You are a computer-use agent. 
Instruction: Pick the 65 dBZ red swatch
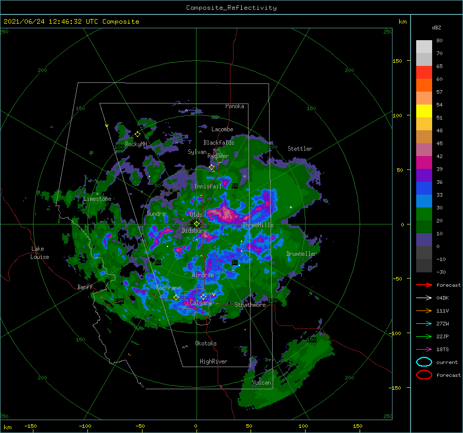(x=424, y=72)
